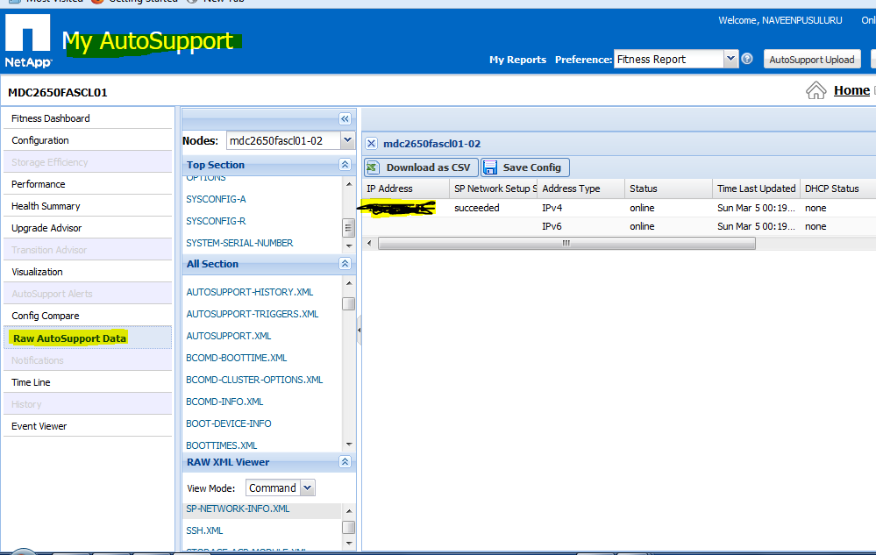The height and width of the screenshot is (555, 876).
Task: Switch to the Performance section
Action: tap(37, 183)
